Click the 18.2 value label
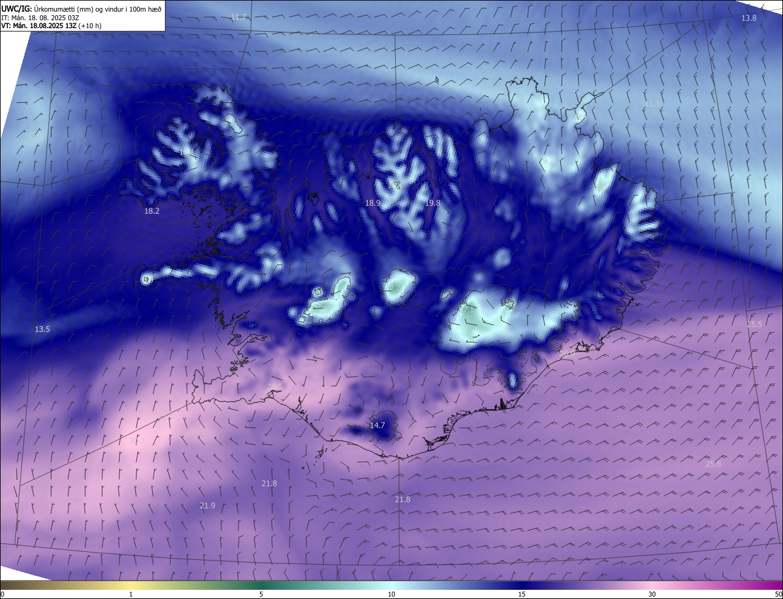Screen dimensions: 783x599 coord(152,211)
